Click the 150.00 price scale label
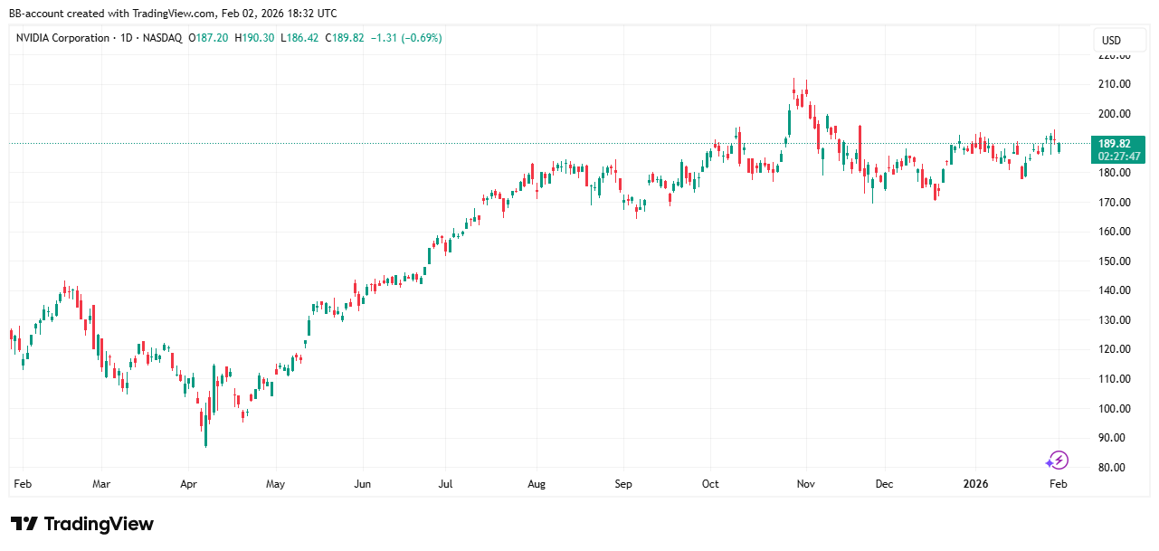The height and width of the screenshot is (551, 1159). point(1114,261)
